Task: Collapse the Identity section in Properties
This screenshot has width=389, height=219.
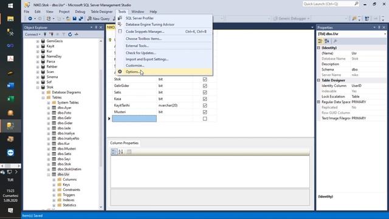Action: click(318, 47)
